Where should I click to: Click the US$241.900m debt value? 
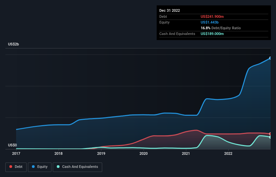pos(212,16)
